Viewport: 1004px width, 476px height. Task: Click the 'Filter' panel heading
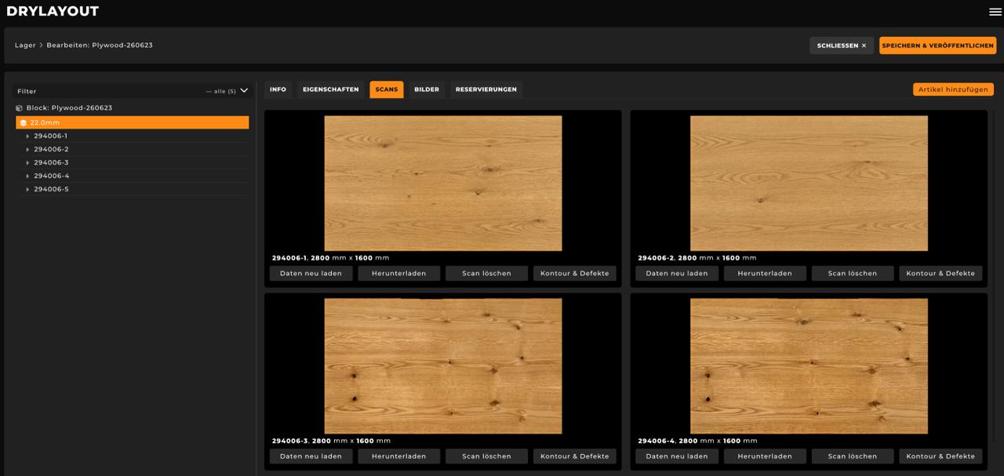(27, 92)
